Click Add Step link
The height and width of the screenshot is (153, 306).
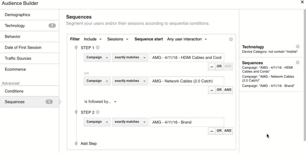[88, 143]
